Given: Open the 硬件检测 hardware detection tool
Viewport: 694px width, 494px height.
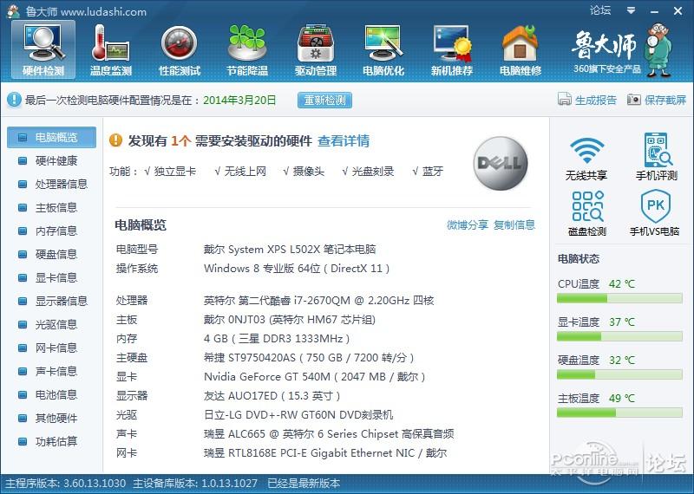Looking at the screenshot, I should pos(43,49).
